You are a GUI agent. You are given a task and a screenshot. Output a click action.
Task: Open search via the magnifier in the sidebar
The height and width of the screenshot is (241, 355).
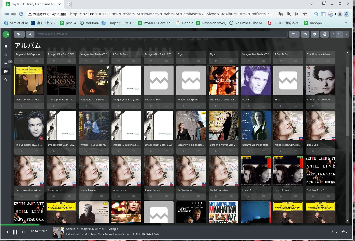6,80
